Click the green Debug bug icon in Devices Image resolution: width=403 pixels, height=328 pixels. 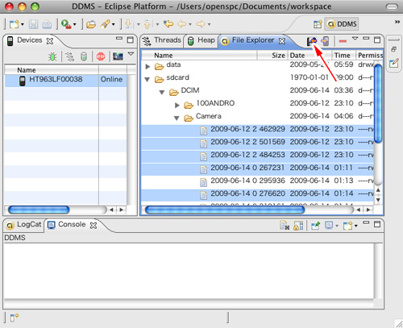click(52, 56)
